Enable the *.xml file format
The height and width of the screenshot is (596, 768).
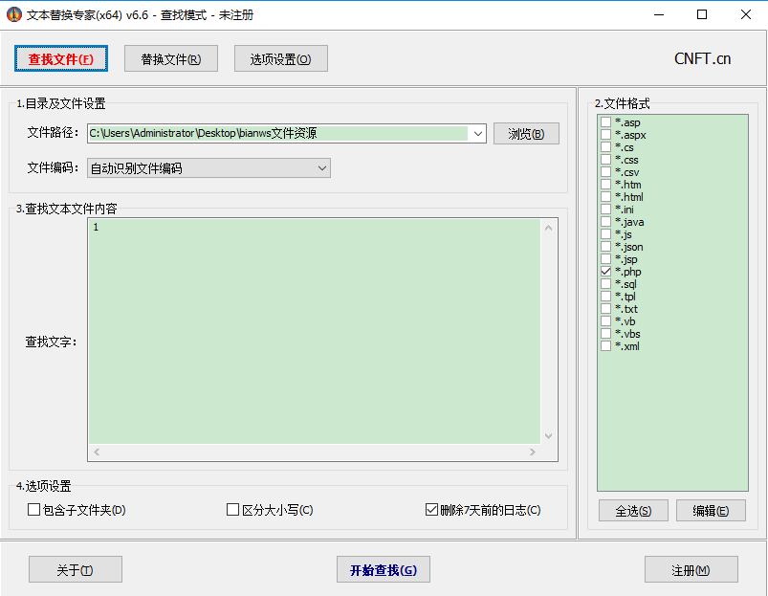(605, 345)
